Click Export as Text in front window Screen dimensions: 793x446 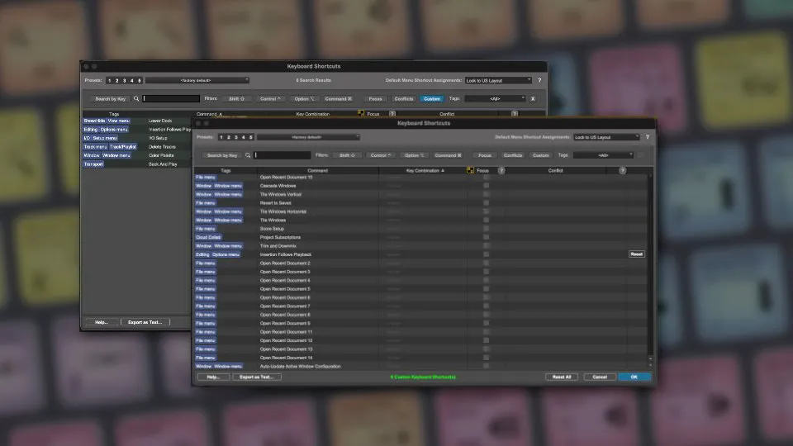click(256, 377)
